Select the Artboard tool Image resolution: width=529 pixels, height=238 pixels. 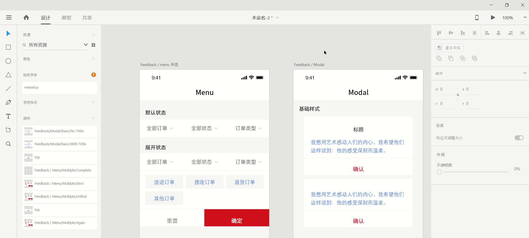tap(8, 130)
